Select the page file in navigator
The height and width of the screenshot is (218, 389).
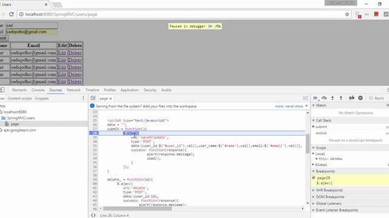pyautogui.click(x=15, y=124)
